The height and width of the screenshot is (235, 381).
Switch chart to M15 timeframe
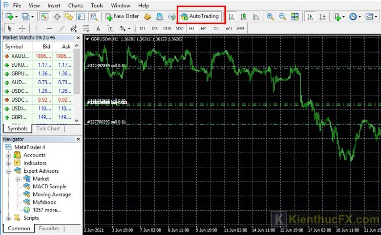click(x=167, y=29)
